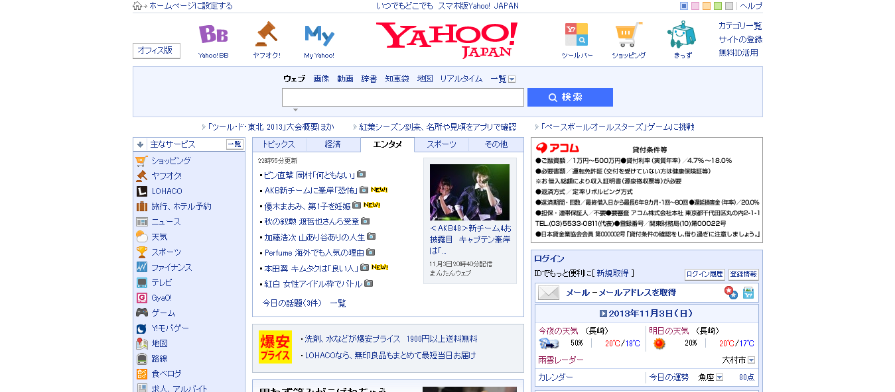This screenshot has height=392, width=895.
Task: Click the sidebar LOHACO icon
Action: [141, 191]
